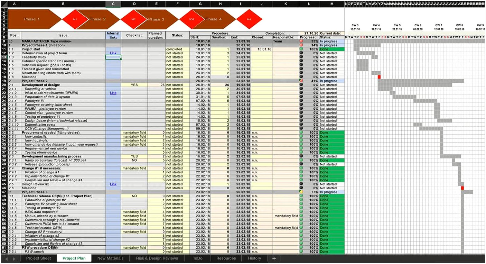Click the red SOP milestone diamond
486x264 pixels.
click(191, 19)
